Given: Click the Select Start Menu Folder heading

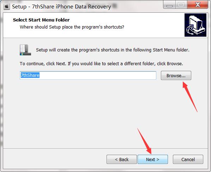Looking at the screenshot, I should pyautogui.click(x=41, y=20).
